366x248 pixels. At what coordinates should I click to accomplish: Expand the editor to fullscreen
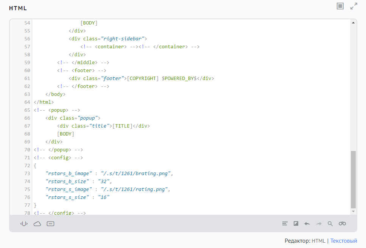pos(354,6)
